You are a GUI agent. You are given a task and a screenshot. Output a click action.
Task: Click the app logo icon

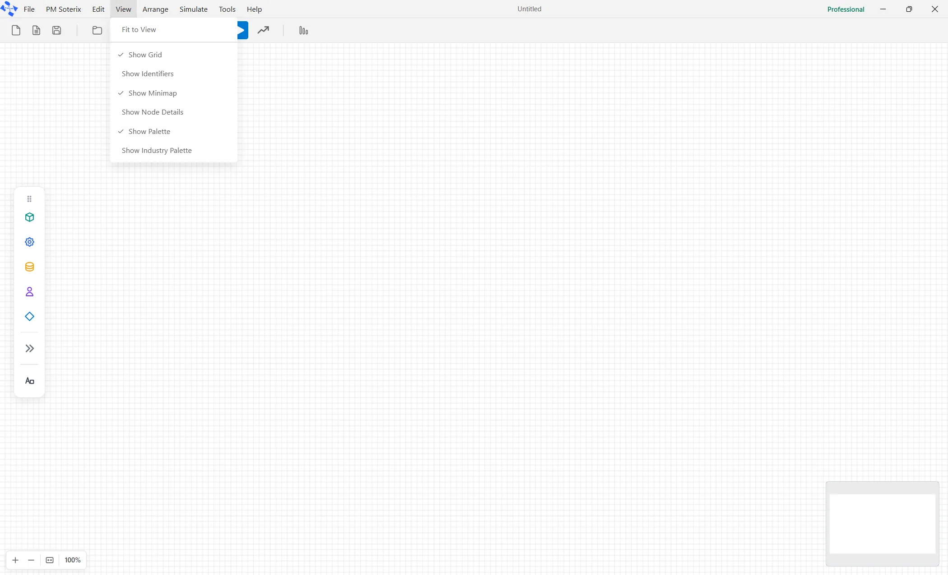pos(9,9)
